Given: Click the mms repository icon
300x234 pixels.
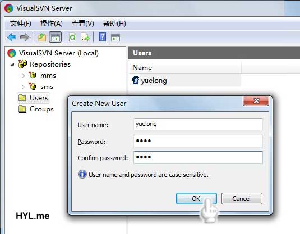Looking at the screenshot, I should tap(33, 75).
